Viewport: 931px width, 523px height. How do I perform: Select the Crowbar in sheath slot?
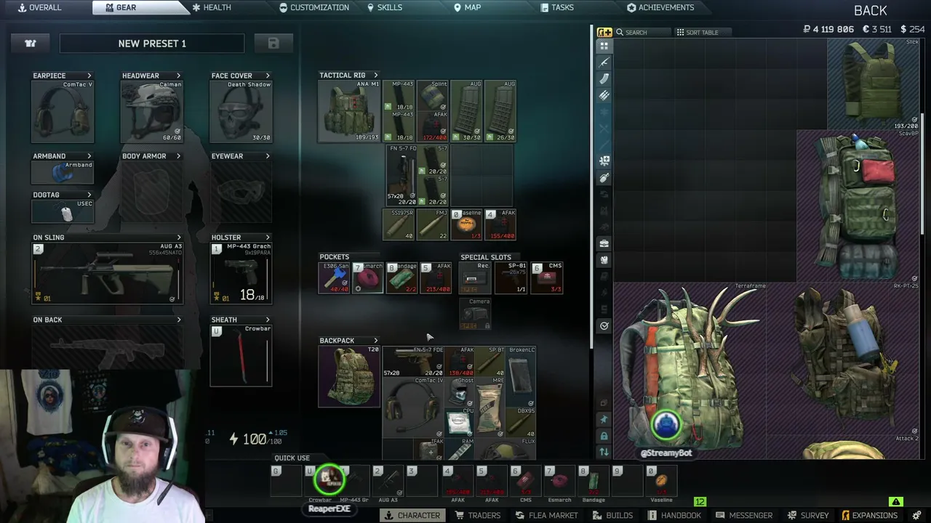click(241, 355)
